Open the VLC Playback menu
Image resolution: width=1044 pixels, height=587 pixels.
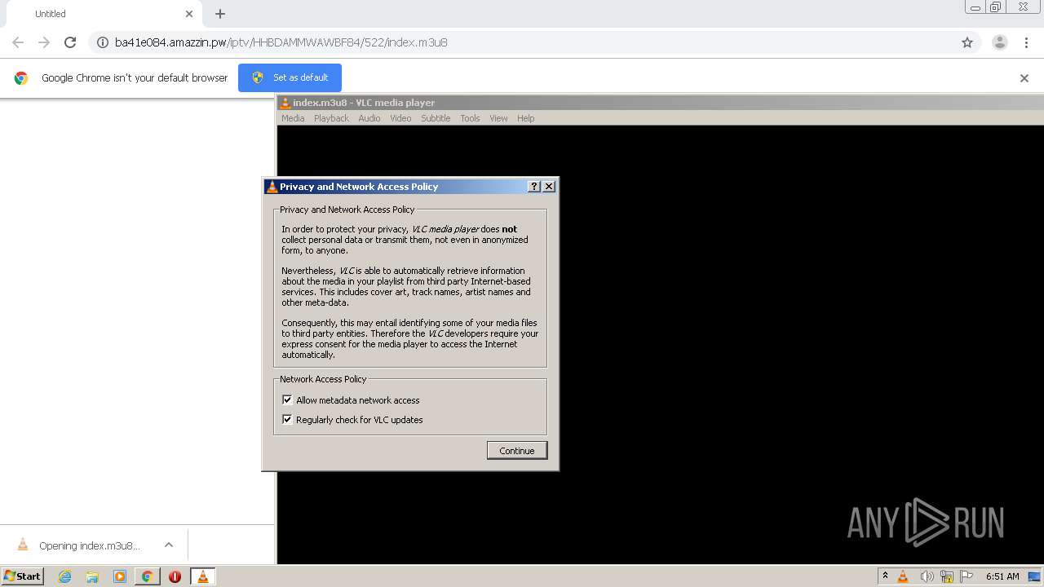point(331,118)
